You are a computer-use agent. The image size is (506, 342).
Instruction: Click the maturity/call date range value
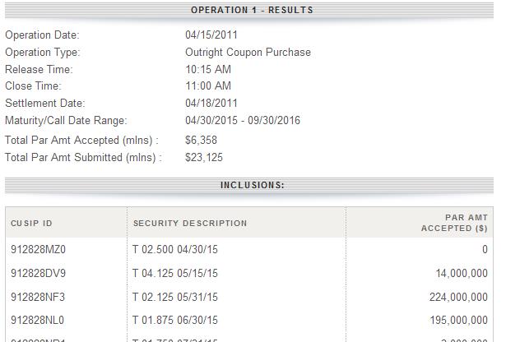tap(243, 121)
